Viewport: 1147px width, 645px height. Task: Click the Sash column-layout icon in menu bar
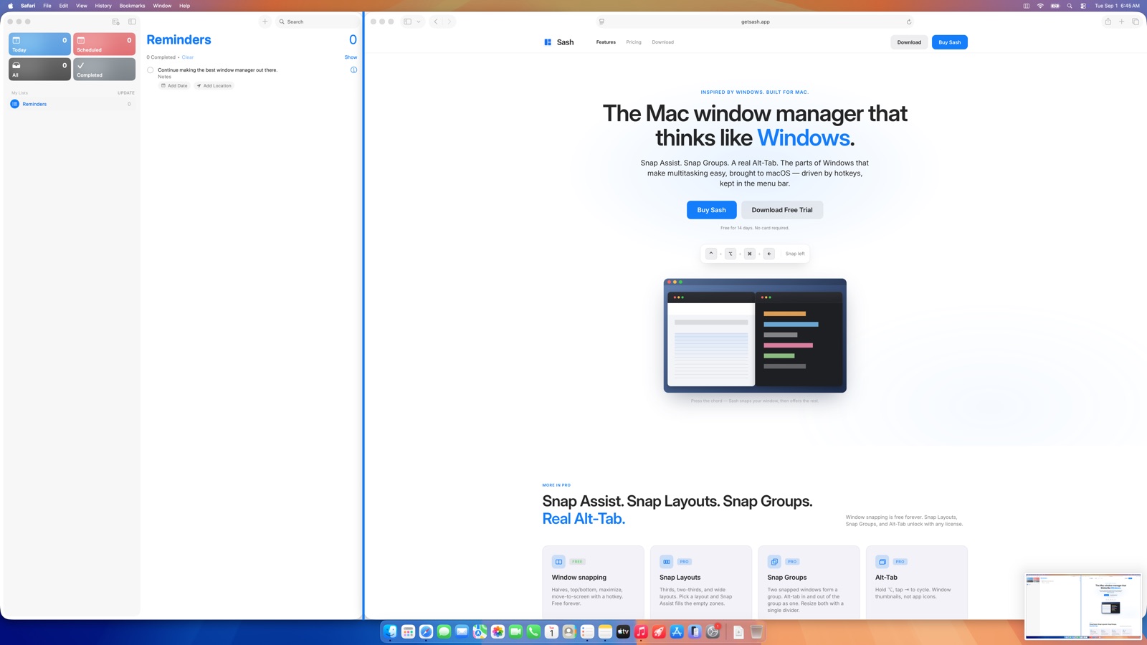tap(1027, 6)
